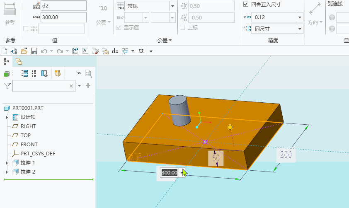The width and height of the screenshot is (349, 208).
Task: Click the 300.00 value field in ribbon
Action: [63, 17]
